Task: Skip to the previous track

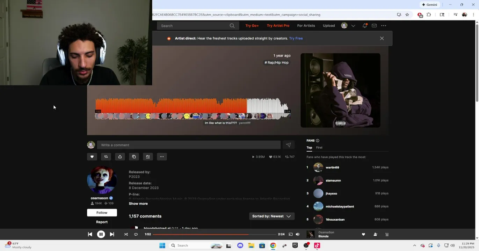Action: [90, 234]
